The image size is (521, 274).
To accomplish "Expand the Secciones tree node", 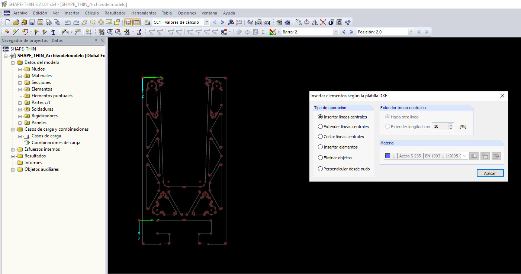I will (x=20, y=82).
